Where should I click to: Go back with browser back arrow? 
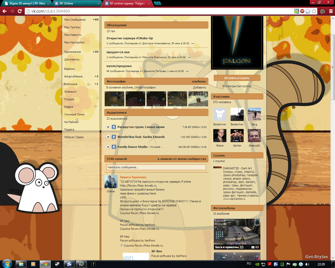(x=4, y=11)
